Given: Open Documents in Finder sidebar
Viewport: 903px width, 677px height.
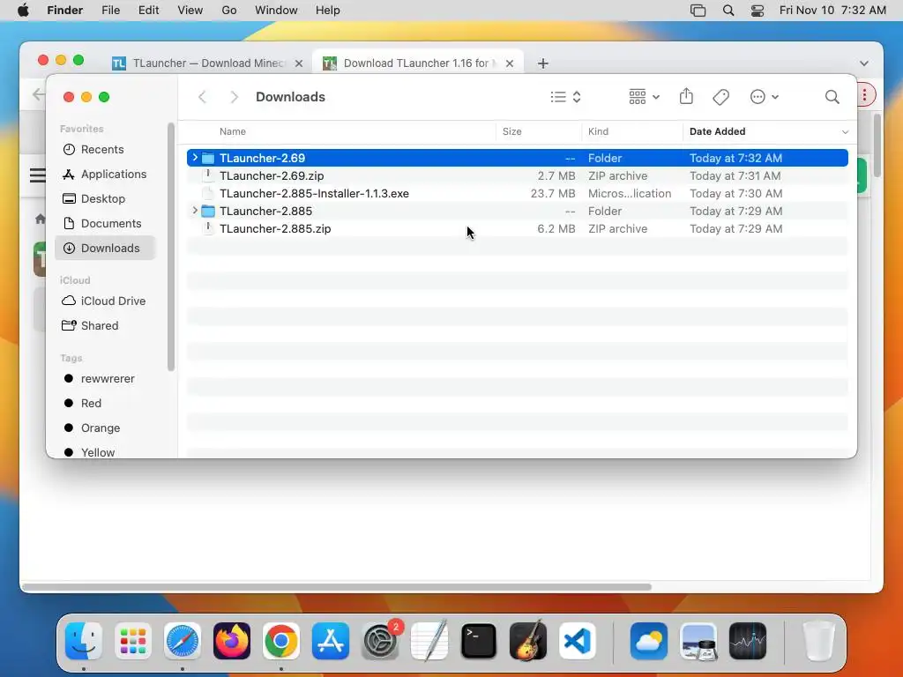Looking at the screenshot, I should pyautogui.click(x=106, y=223).
